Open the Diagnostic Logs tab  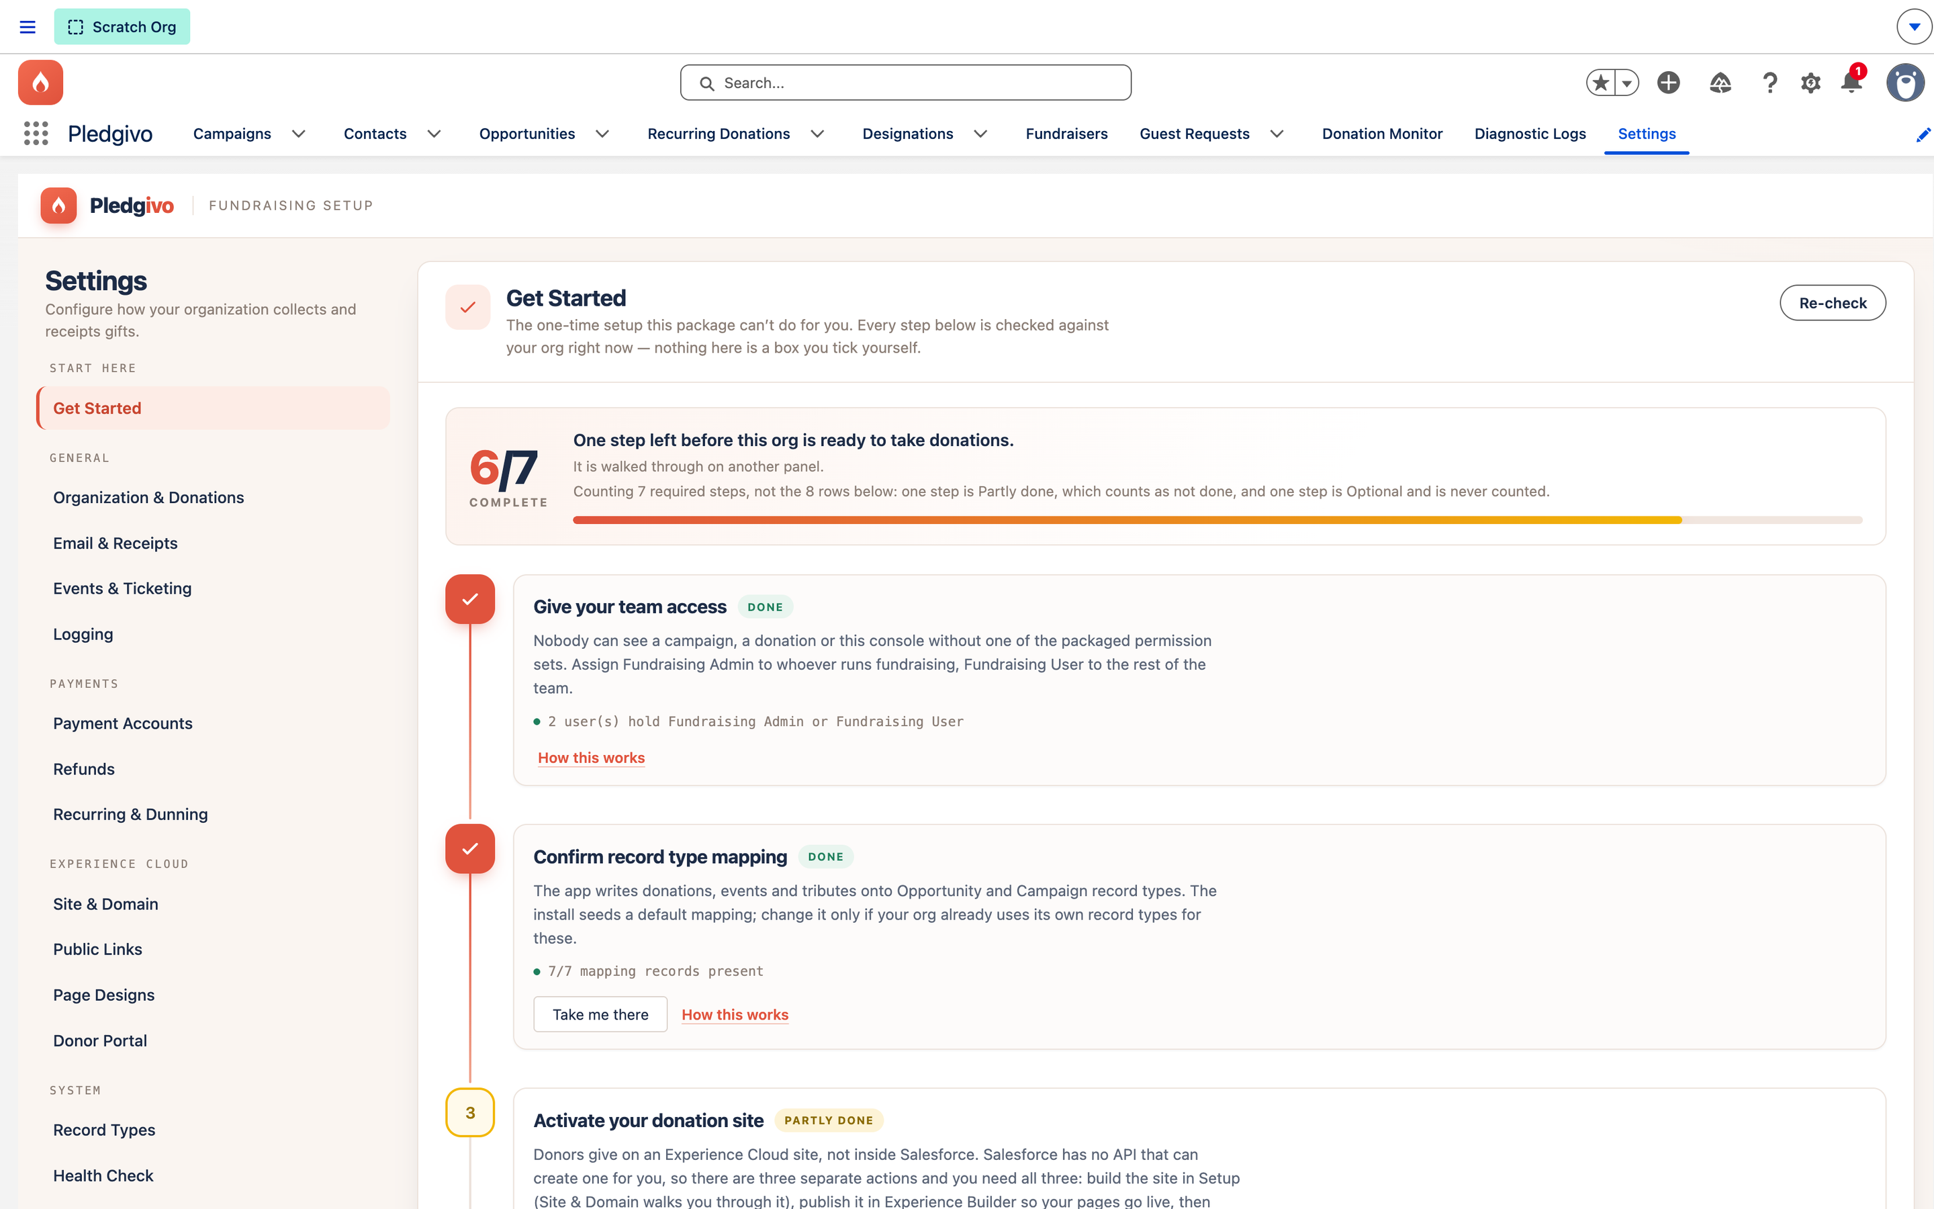(x=1530, y=134)
